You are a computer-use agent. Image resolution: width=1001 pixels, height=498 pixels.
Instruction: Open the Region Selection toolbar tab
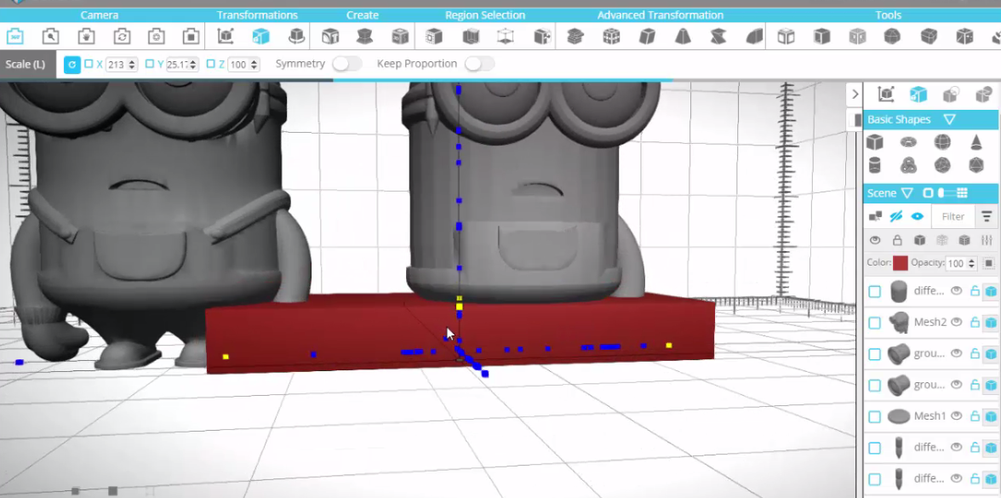(x=485, y=14)
